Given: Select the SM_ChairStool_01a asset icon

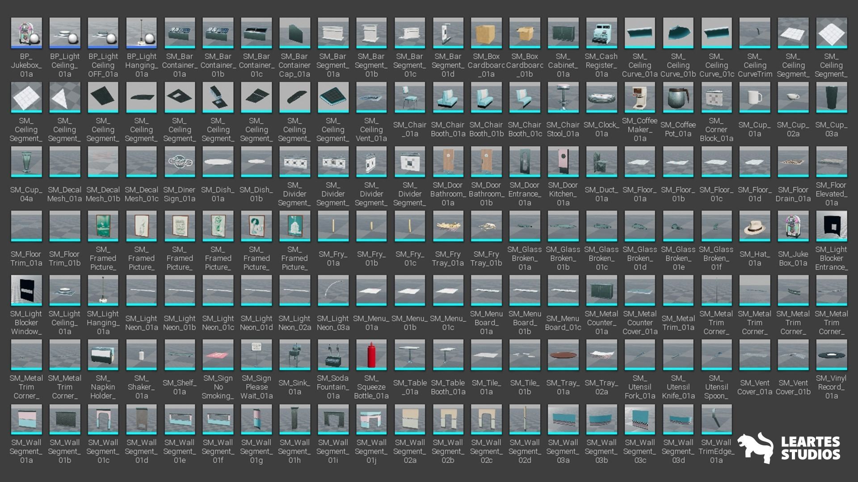Looking at the screenshot, I should (x=563, y=97).
